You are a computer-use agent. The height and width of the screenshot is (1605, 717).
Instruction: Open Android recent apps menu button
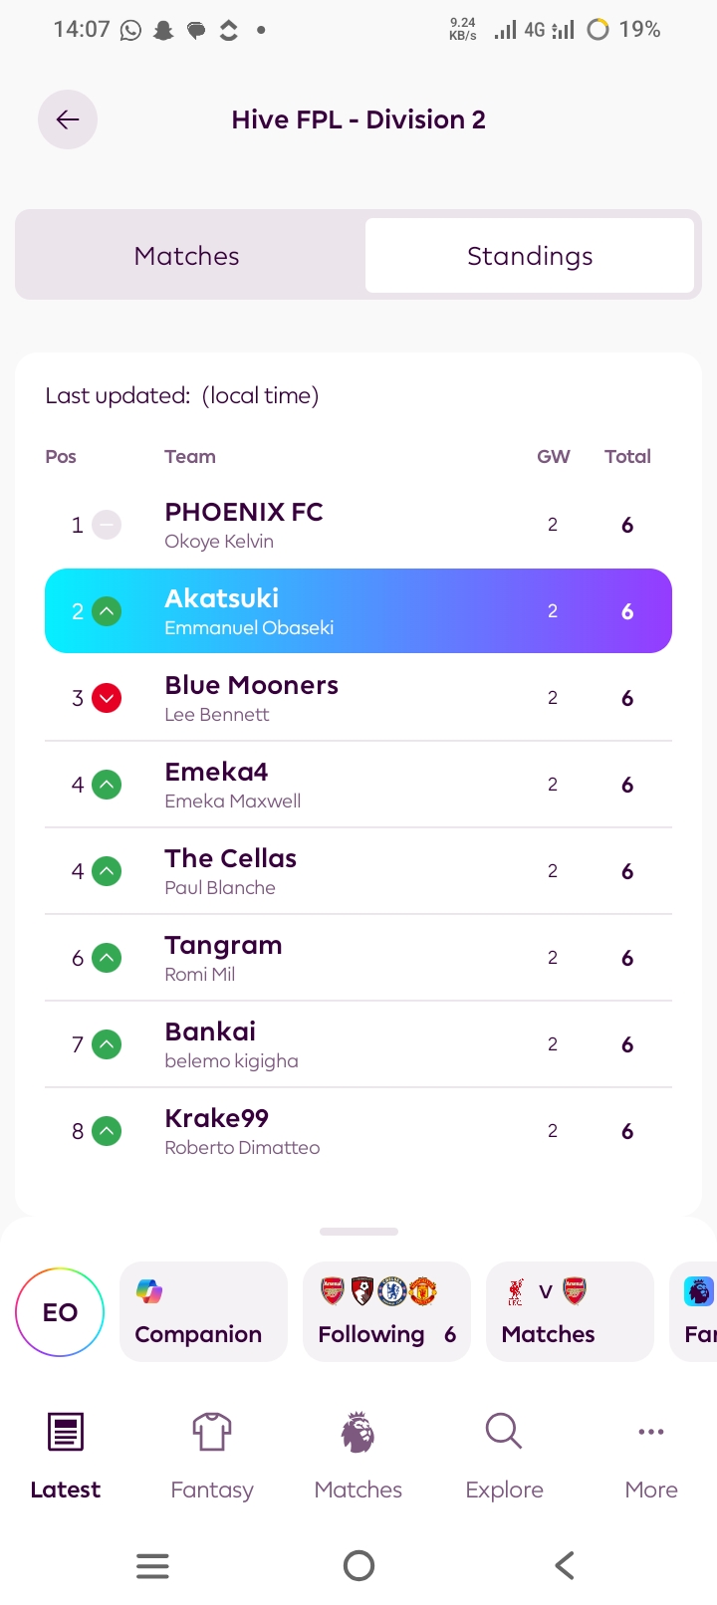click(x=152, y=1565)
